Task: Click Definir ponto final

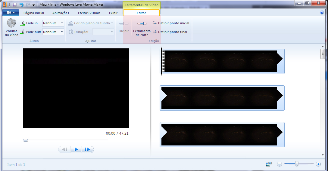Action: click(x=170, y=32)
